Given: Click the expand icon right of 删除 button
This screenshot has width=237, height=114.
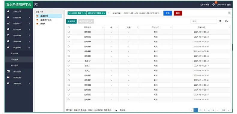Looking at the screenshot, I should (229, 13).
